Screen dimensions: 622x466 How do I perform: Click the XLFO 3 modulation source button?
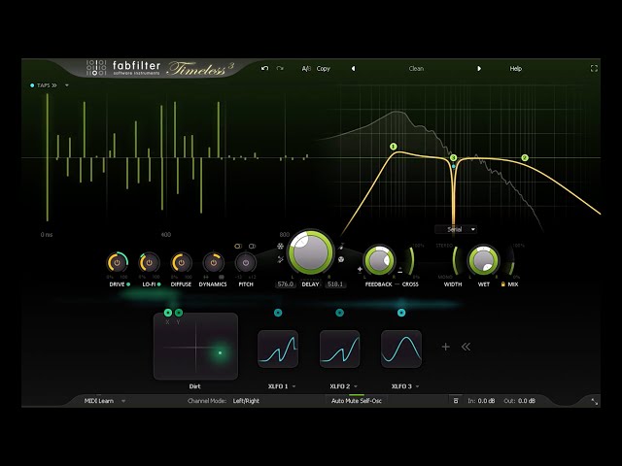[x=401, y=313]
